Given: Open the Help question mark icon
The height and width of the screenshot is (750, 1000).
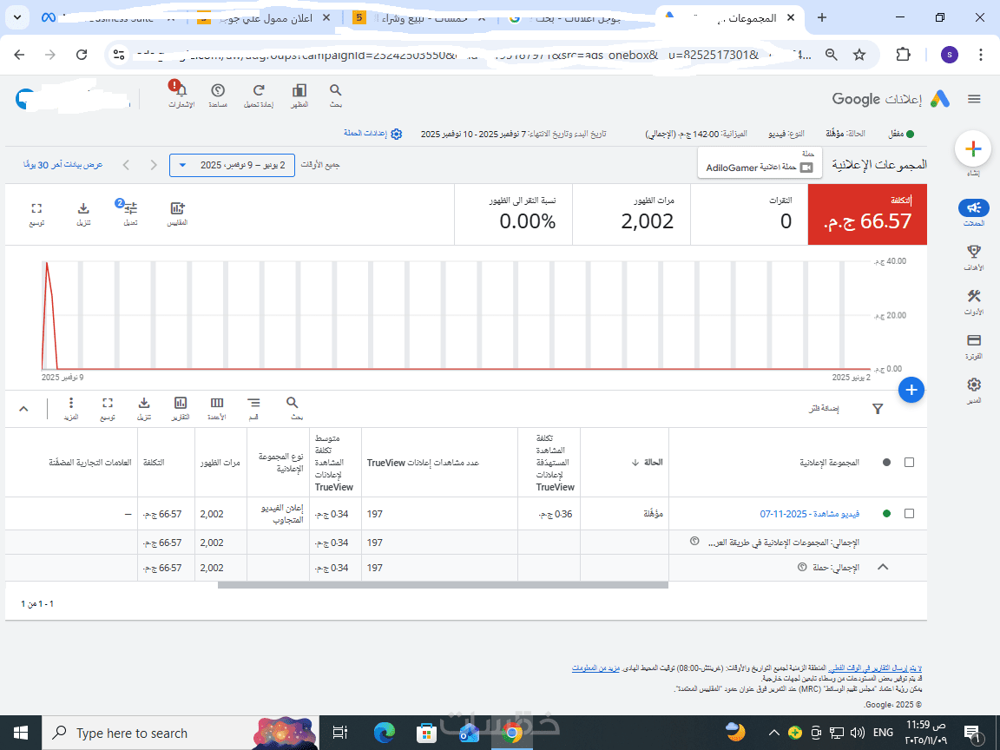Looking at the screenshot, I should click(218, 90).
